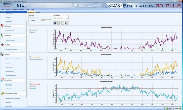Collapse the Temperaturverläufe chart section
183x110 pixels.
(29, 81)
